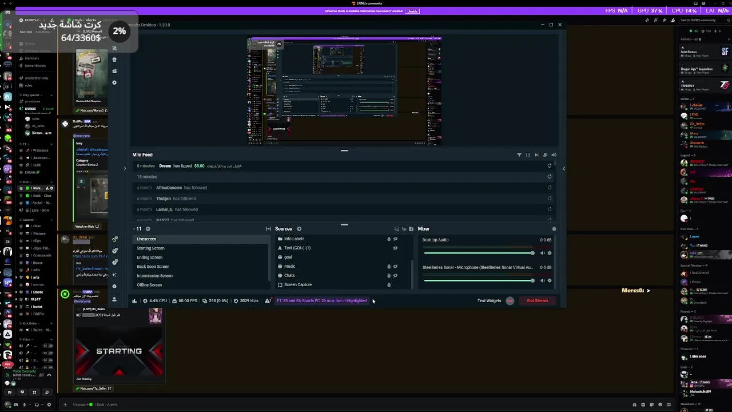732x412 pixels.
Task: Click the Mini Feed volume speaker icon
Action: point(554,154)
